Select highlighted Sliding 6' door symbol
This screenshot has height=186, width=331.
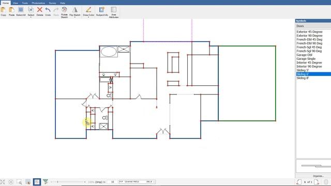(313, 74)
